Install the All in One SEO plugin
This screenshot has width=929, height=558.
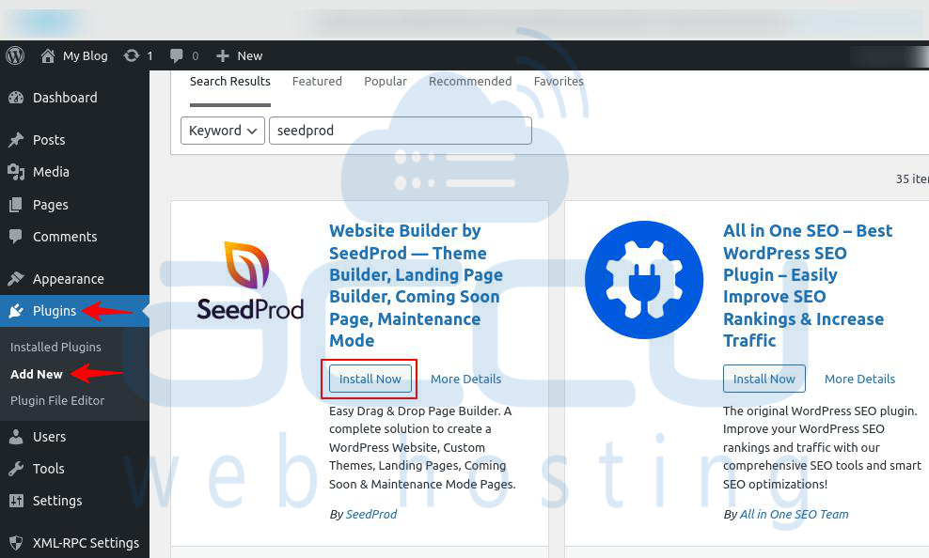(x=764, y=379)
